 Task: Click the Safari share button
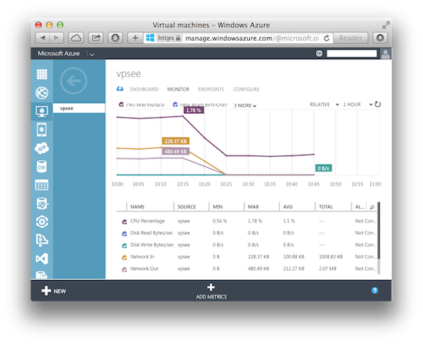(x=96, y=38)
